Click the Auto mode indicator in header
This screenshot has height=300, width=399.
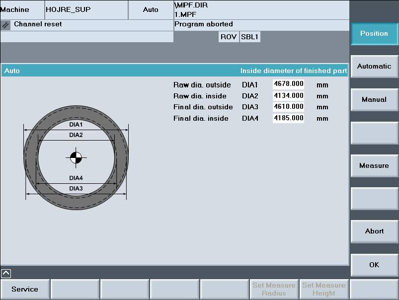tap(151, 9)
